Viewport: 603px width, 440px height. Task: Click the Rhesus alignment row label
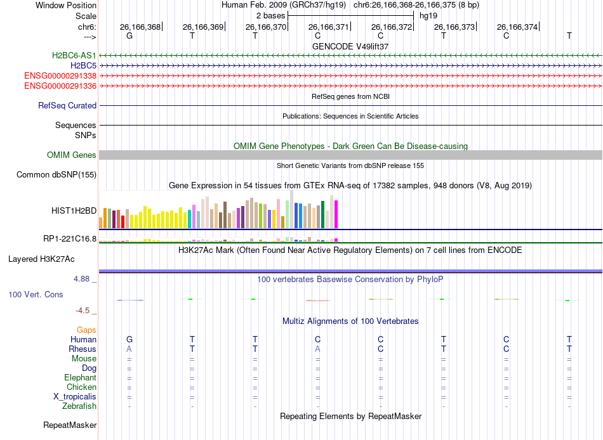point(83,349)
